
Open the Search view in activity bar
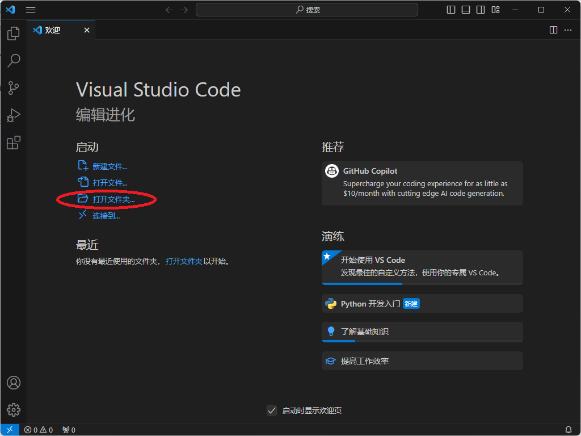14,60
